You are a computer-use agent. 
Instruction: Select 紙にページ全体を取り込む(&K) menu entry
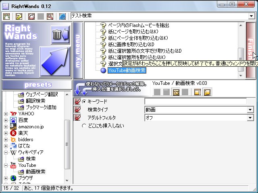point(138,38)
